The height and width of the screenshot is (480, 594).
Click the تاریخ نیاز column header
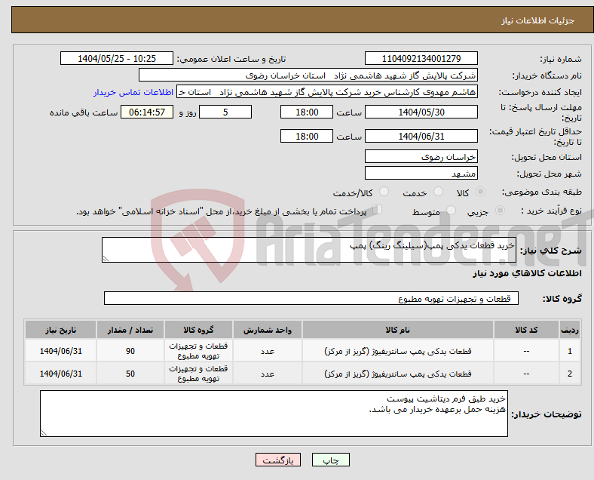coord(60,330)
